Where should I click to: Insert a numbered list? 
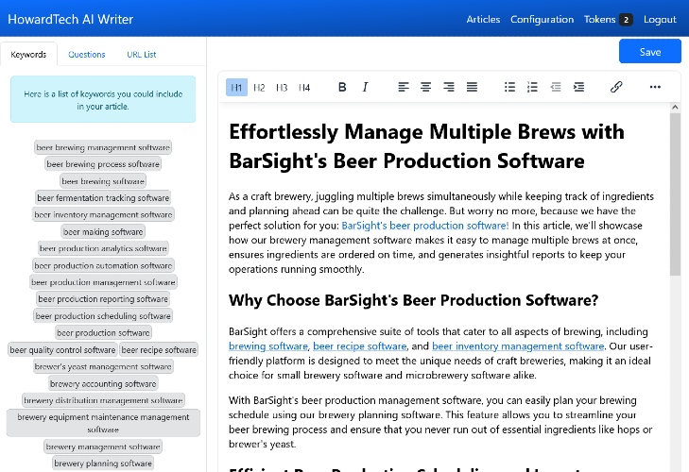pos(532,87)
